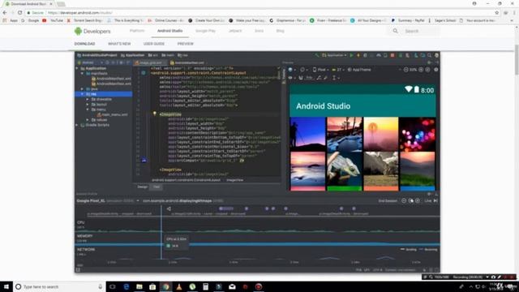Click the zoom out icon beside 33%
The image size is (519, 292).
point(405,70)
